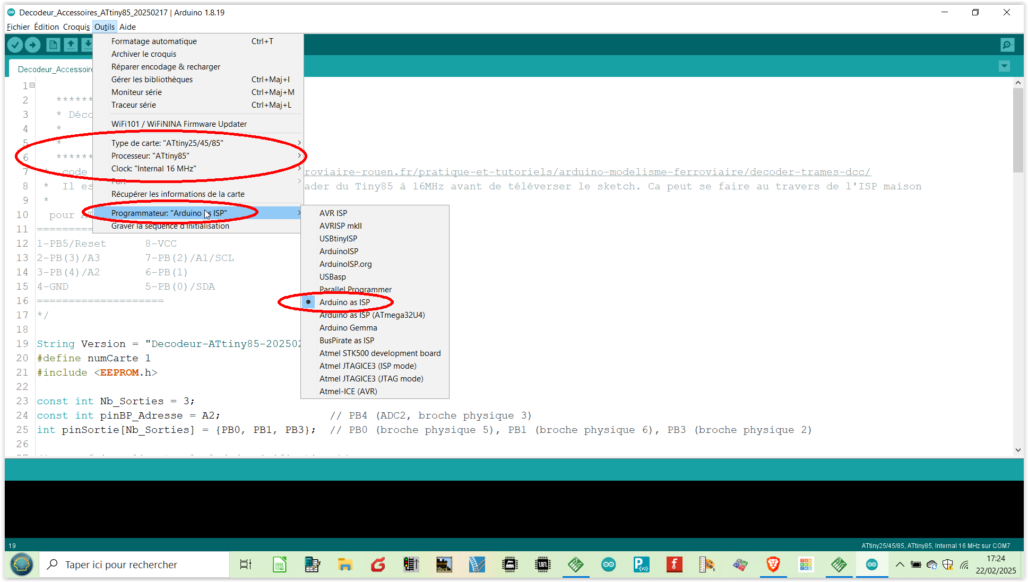Open the calculator-with-pencil taskbar icon
This screenshot has width=1028, height=582.
tap(312, 564)
